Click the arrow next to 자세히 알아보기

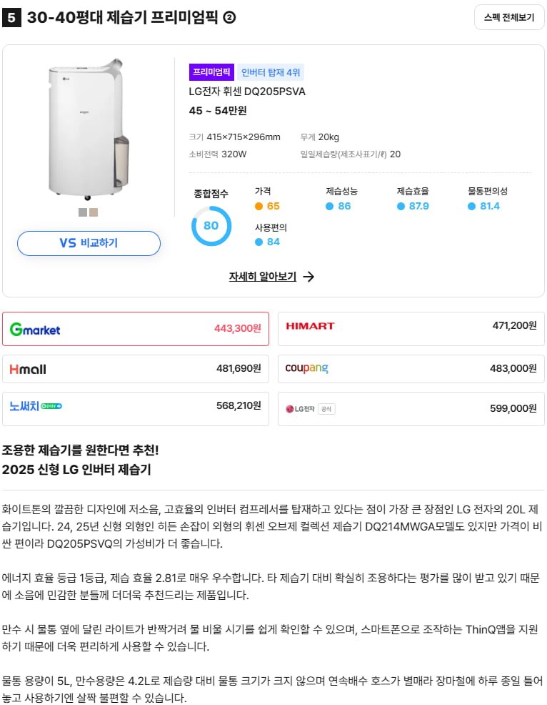[x=308, y=277]
